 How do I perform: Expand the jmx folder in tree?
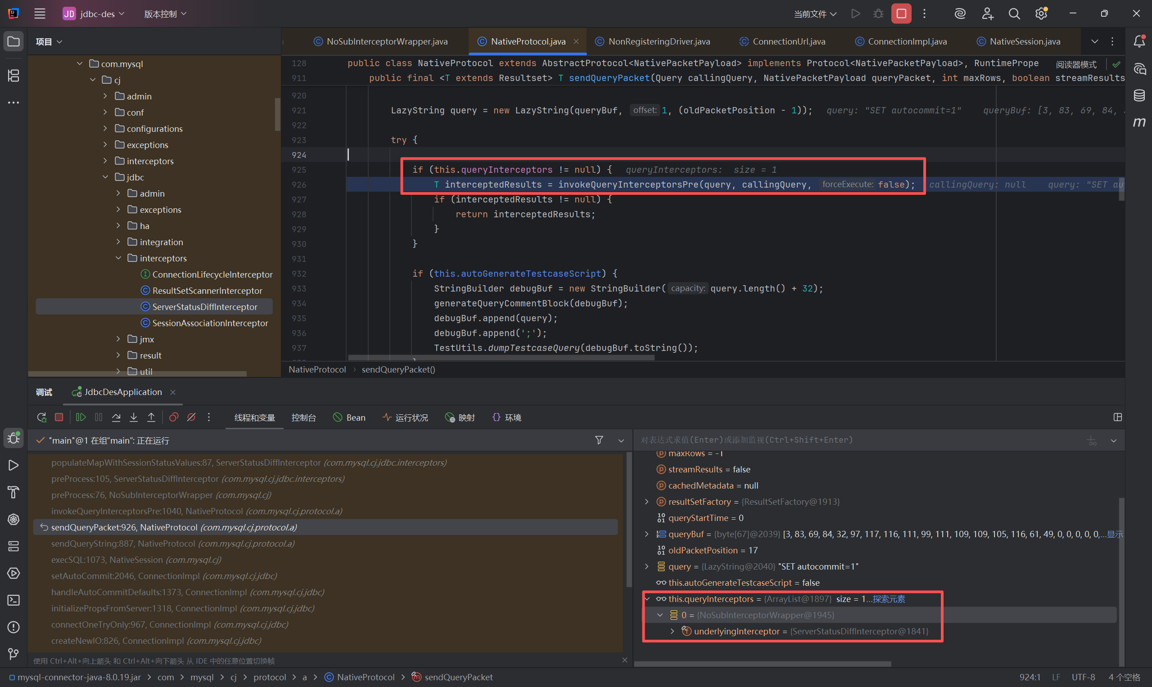[118, 339]
